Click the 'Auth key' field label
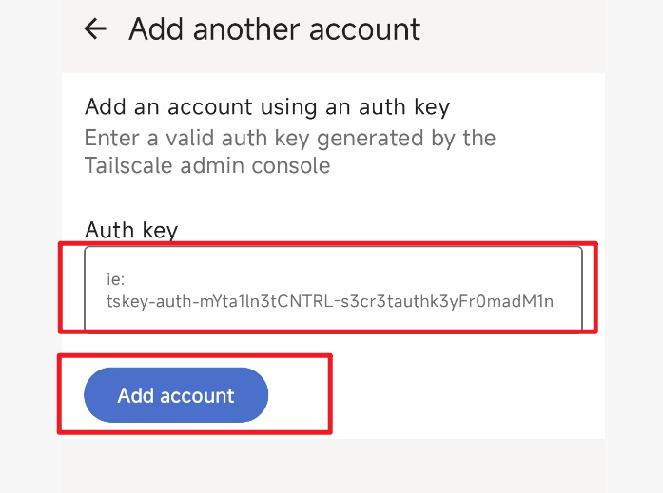 pyautogui.click(x=131, y=229)
